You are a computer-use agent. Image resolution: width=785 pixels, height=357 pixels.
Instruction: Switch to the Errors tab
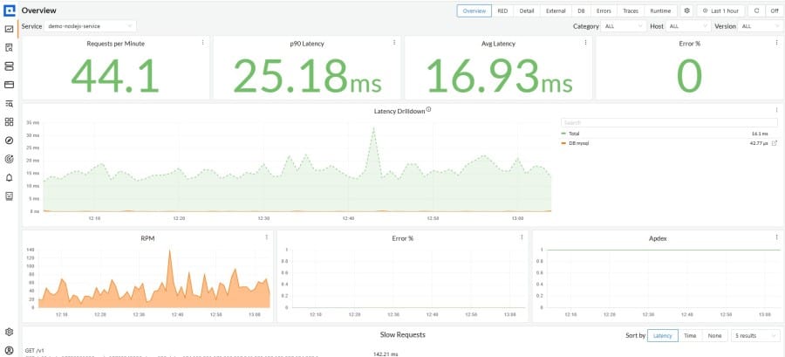tap(604, 10)
